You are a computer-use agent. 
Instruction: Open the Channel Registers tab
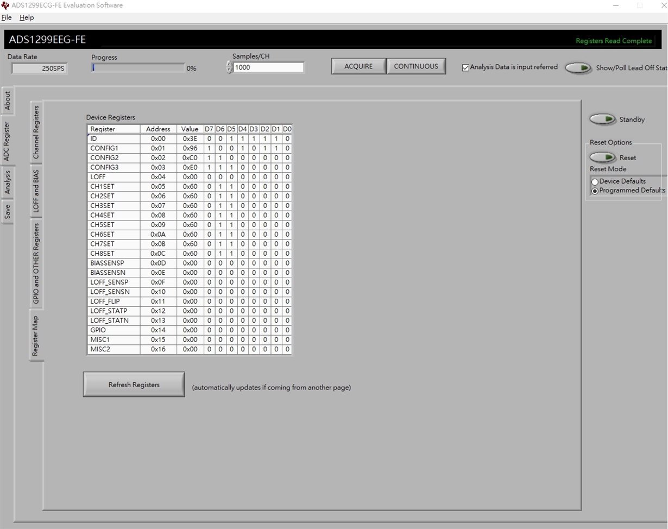click(x=36, y=132)
